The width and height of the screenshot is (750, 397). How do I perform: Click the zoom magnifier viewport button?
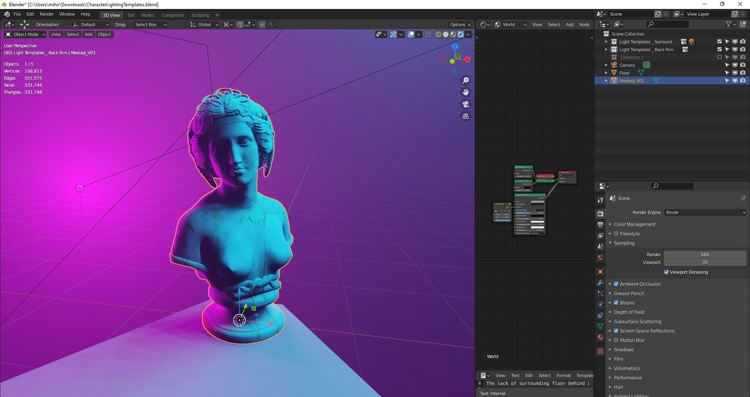click(x=466, y=80)
